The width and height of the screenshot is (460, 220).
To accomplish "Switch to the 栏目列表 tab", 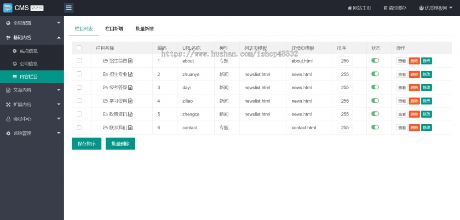I will [x=84, y=29].
